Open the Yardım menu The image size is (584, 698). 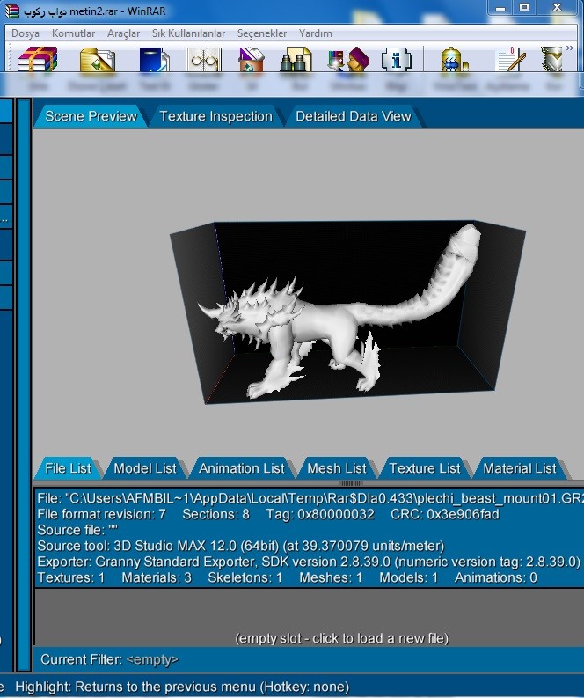[316, 33]
